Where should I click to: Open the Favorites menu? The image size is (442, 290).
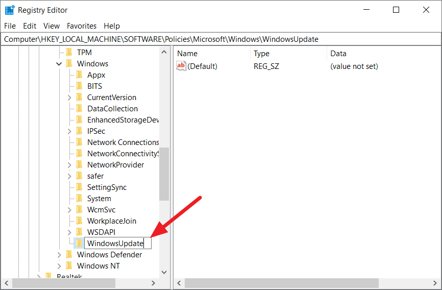point(82,26)
